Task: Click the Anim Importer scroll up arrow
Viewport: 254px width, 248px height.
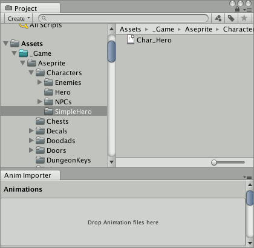Action: [250, 185]
